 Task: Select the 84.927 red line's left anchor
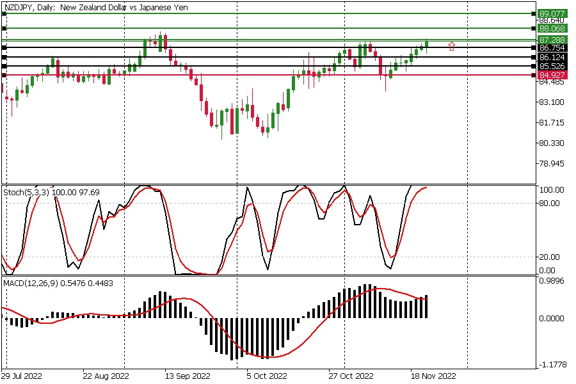click(x=4, y=75)
